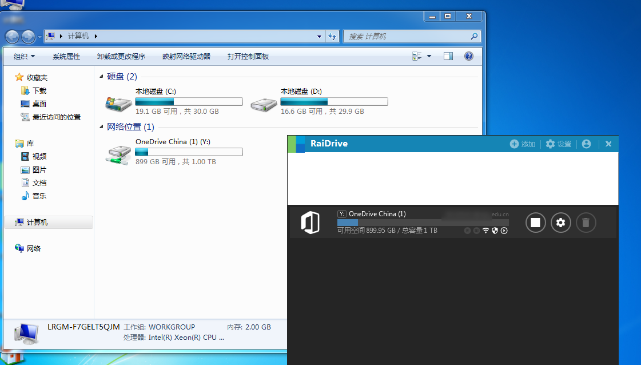Select 文档 library in the navigation pane

click(x=39, y=182)
